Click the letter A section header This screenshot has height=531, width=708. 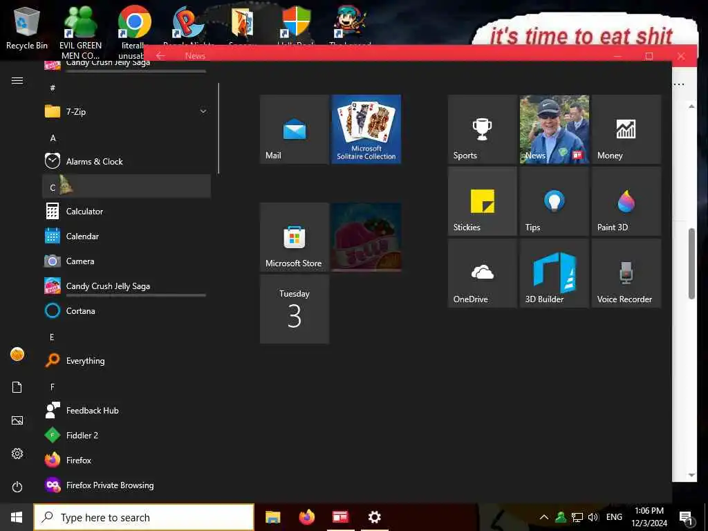coord(127,138)
